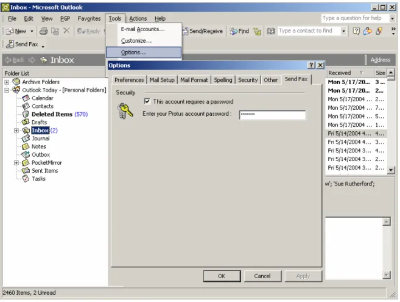This screenshot has width=400, height=302.
Task: Click the Organize icon next to Find
Action: pos(257,31)
